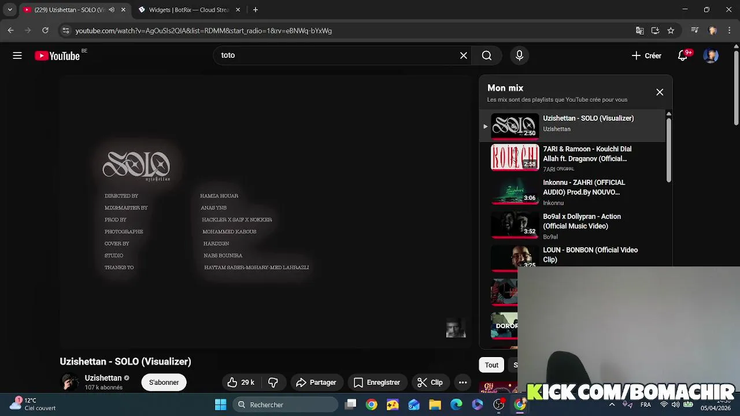This screenshot has height=416, width=740.
Task: Subscribe with S'abonner button
Action: [x=164, y=382]
